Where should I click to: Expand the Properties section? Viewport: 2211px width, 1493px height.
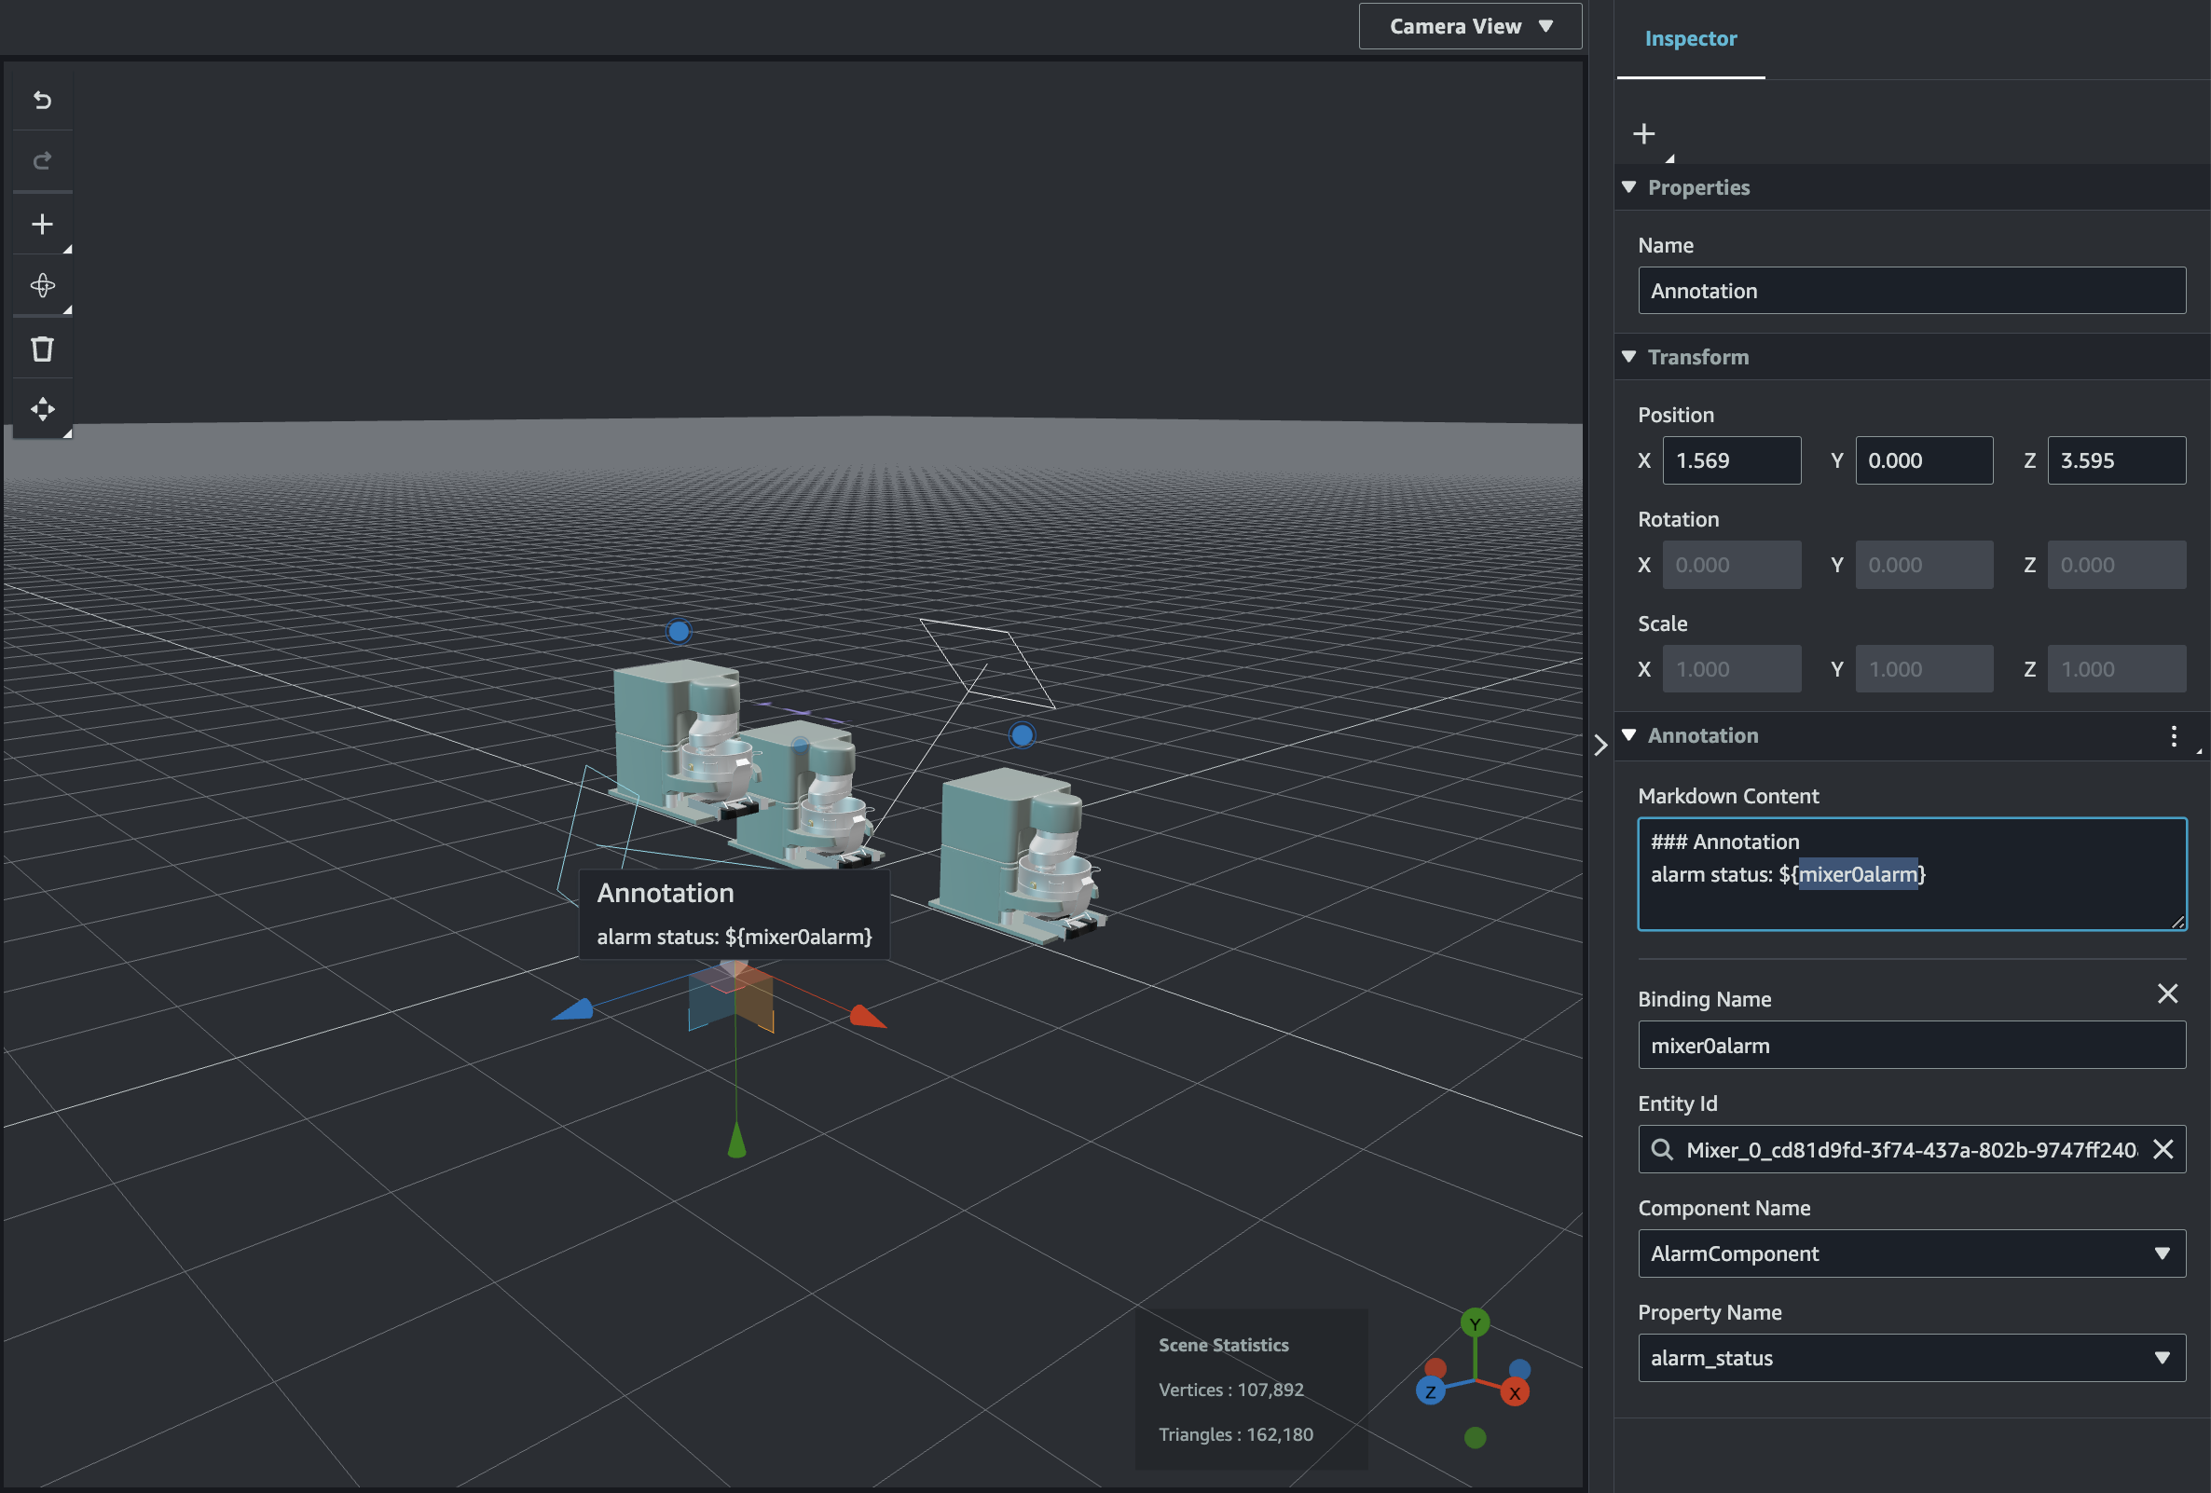point(1629,185)
